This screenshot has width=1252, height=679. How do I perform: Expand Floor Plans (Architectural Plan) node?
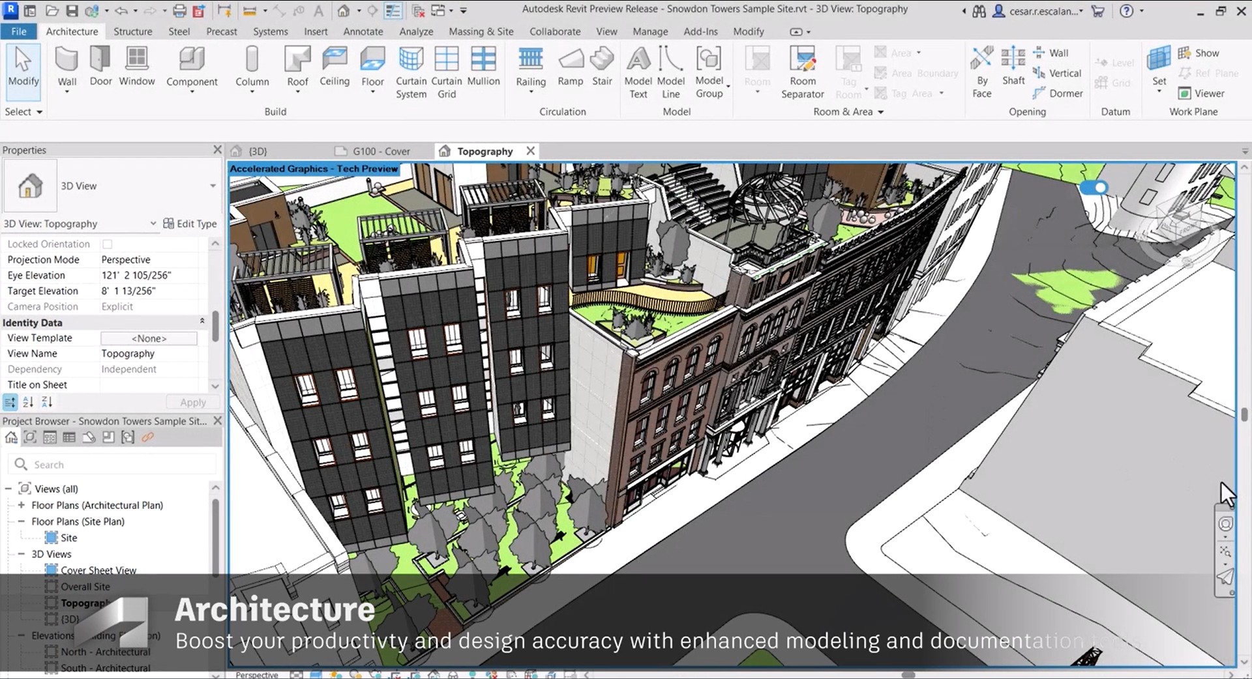click(x=22, y=505)
